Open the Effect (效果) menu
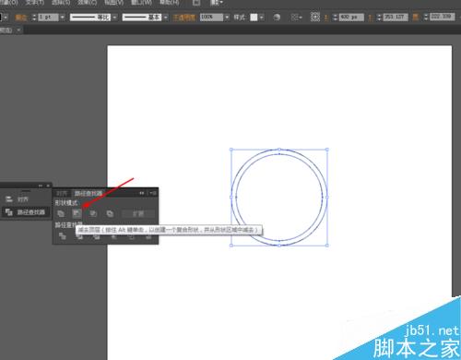Image resolution: width=461 pixels, height=360 pixels. point(88,3)
